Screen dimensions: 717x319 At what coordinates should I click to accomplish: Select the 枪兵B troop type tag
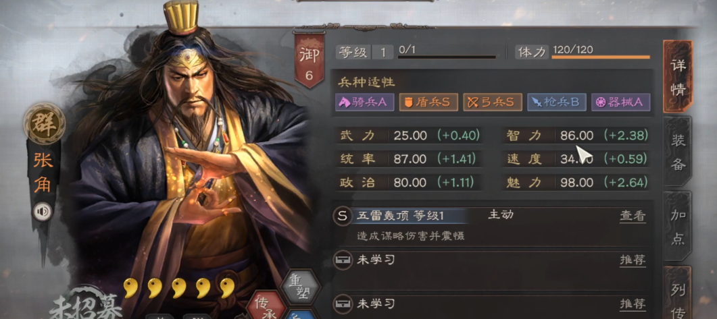(556, 103)
